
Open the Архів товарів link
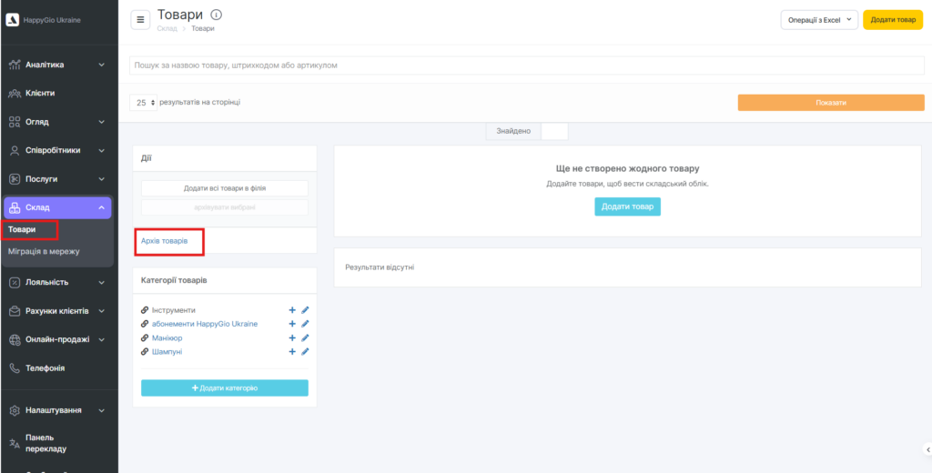[165, 241]
